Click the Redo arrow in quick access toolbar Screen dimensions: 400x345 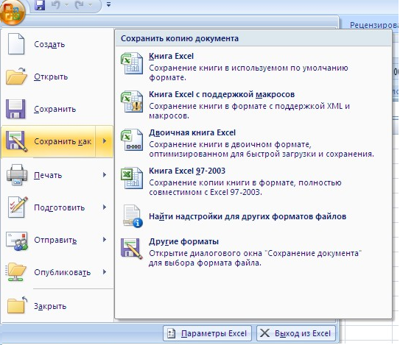tap(79, 5)
